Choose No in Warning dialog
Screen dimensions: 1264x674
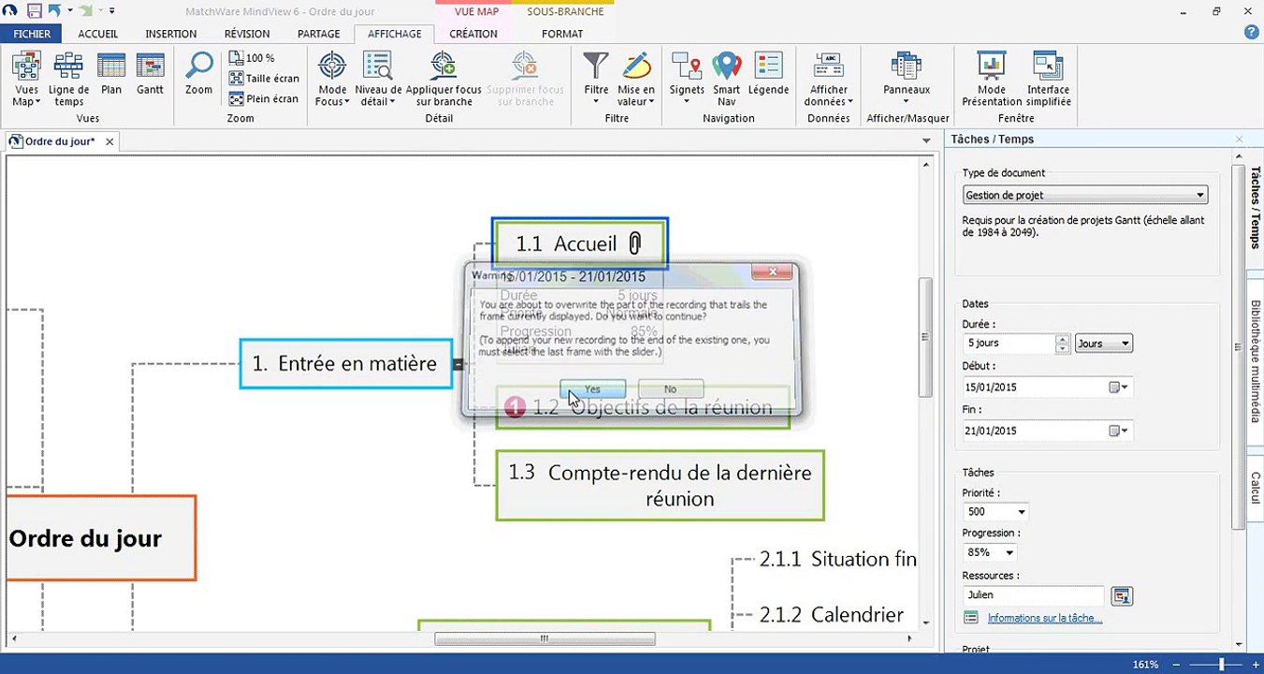coord(670,388)
